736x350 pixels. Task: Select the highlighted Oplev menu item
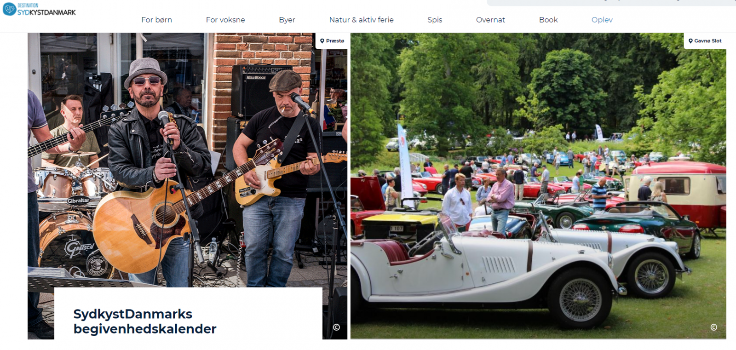pyautogui.click(x=602, y=20)
